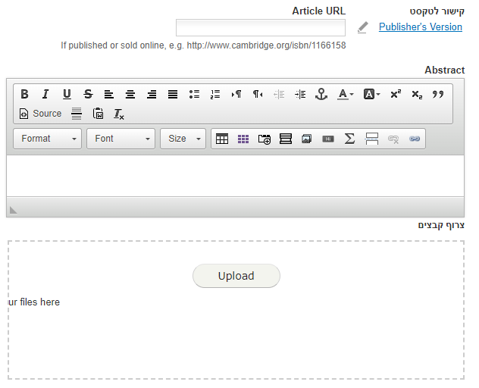Apply underline formatting

pyautogui.click(x=67, y=94)
